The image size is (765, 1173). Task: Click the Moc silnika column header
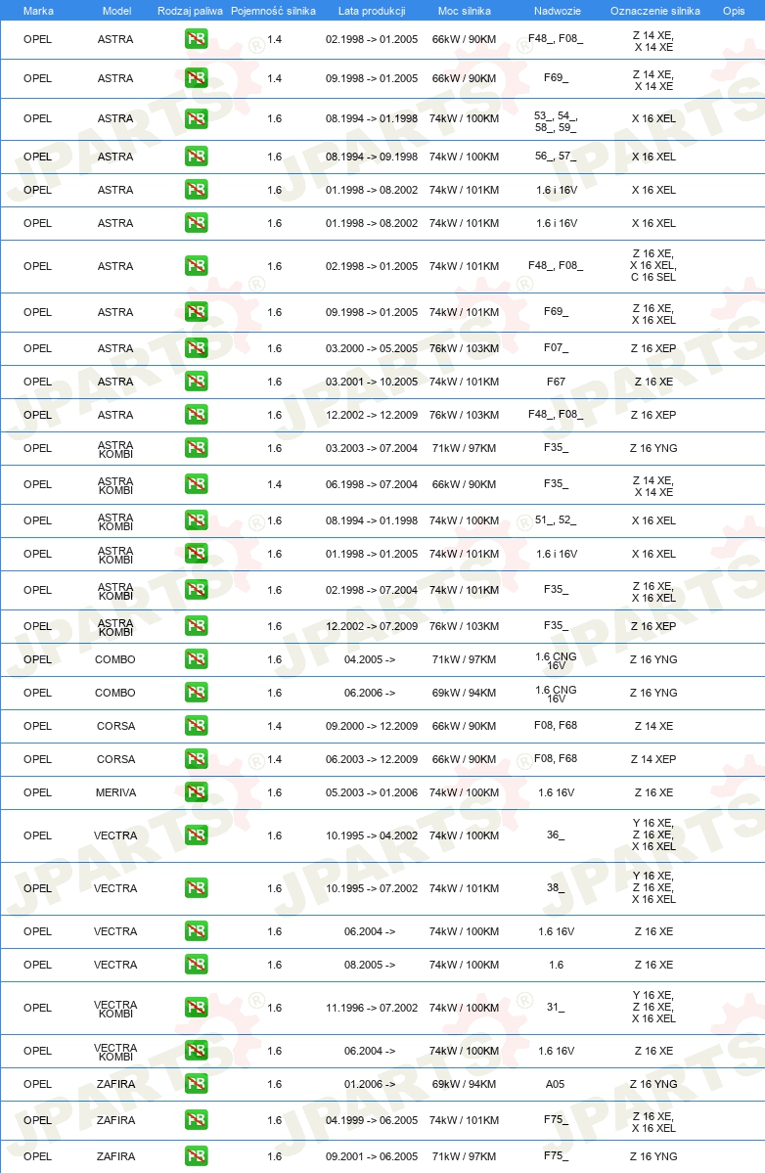tap(465, 11)
